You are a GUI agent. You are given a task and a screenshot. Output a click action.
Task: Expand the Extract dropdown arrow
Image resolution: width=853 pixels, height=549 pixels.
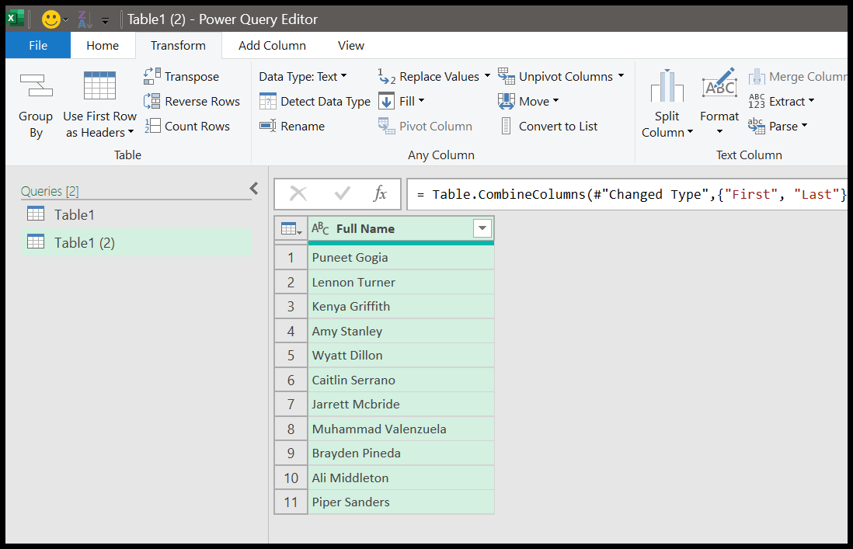tap(812, 101)
